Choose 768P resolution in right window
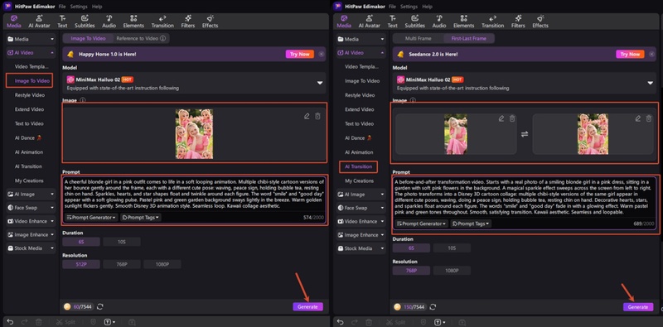Screen dimensions: 663x327 (411, 271)
